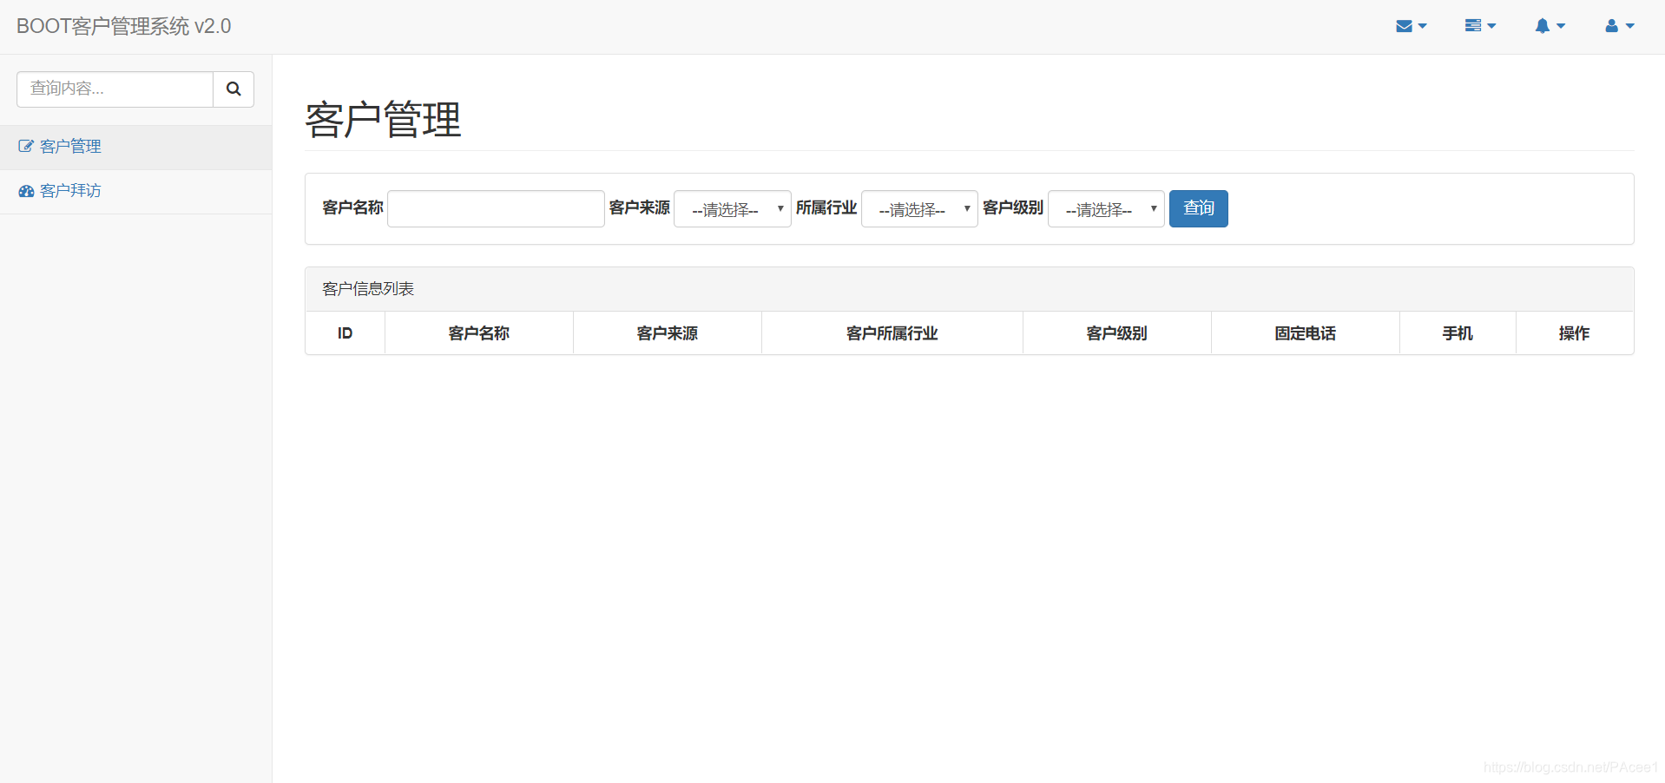Viewport: 1665px width, 783px height.
Task: Expand the 客户来源 select dropdown
Action: click(732, 208)
